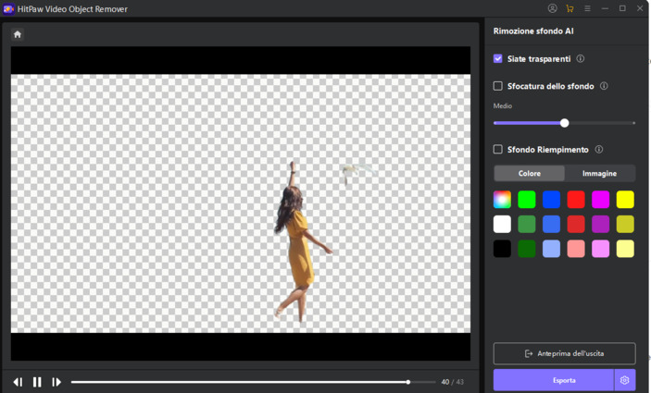Click the home icon above the preview
Viewport: 651px width, 393px height.
(x=18, y=34)
